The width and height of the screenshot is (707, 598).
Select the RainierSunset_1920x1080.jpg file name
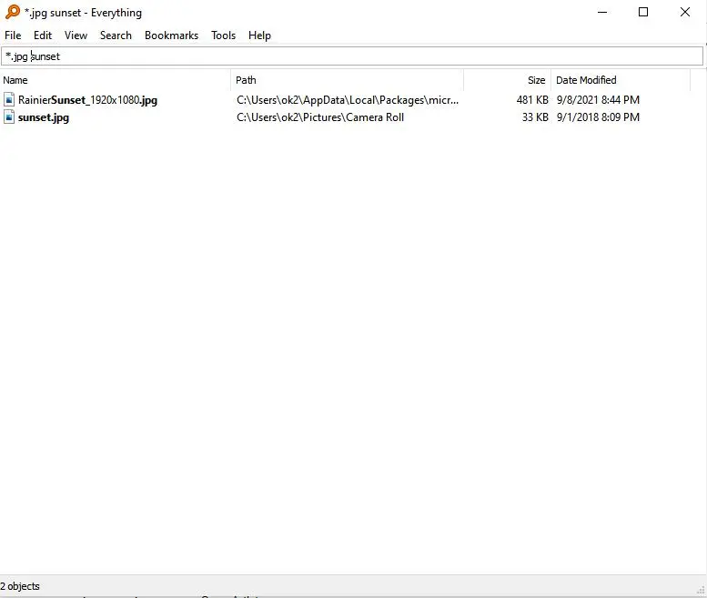(x=87, y=100)
